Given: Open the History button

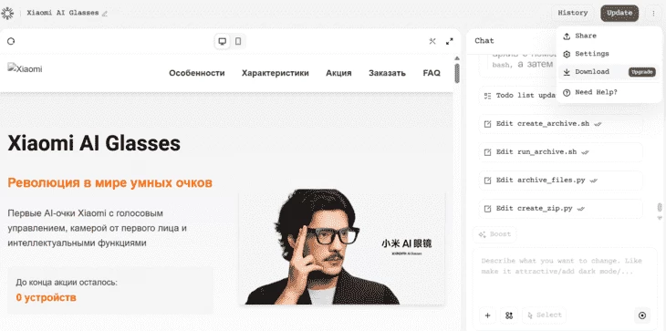Looking at the screenshot, I should pyautogui.click(x=573, y=13).
